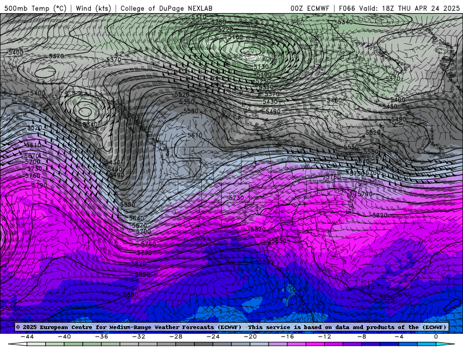This screenshot has width=463, height=347.
Task: Click the "500mb Temp (°C)" title text
Action: [35, 8]
